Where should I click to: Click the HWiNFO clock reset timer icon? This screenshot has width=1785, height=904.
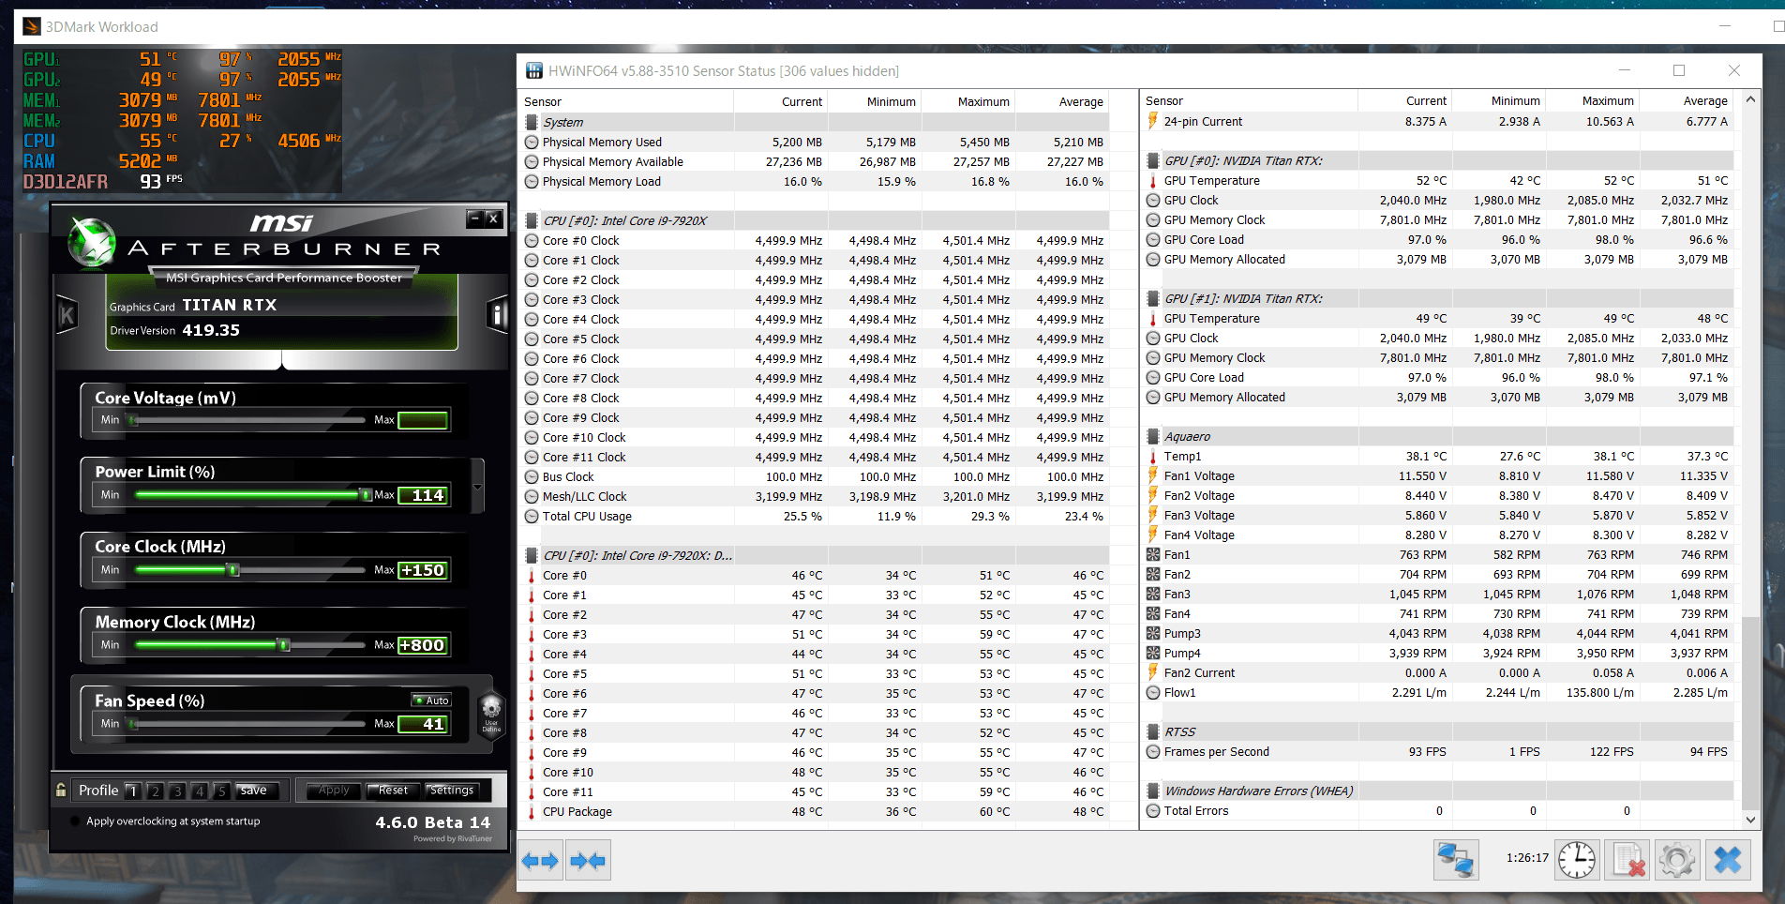click(x=1577, y=859)
